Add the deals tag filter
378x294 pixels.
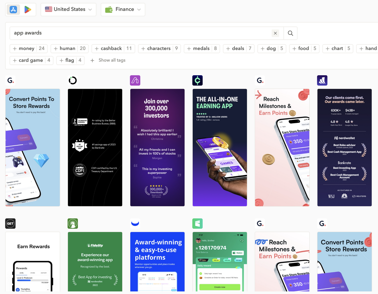[x=239, y=49]
